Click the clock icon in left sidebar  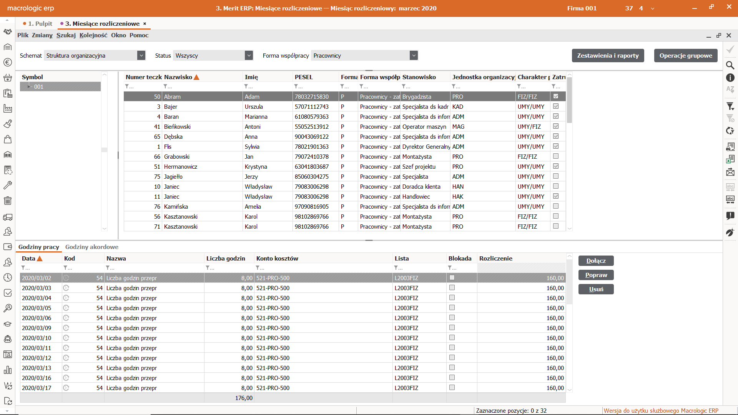(7, 277)
